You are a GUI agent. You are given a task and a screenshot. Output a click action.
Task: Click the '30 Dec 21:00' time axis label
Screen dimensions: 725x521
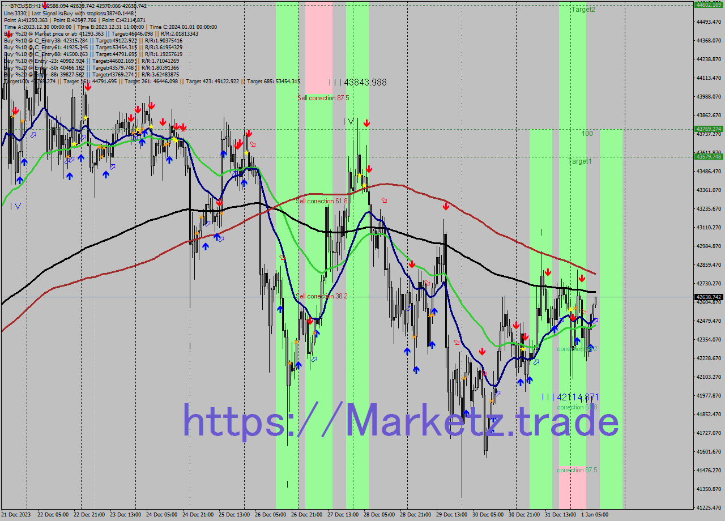(x=524, y=515)
